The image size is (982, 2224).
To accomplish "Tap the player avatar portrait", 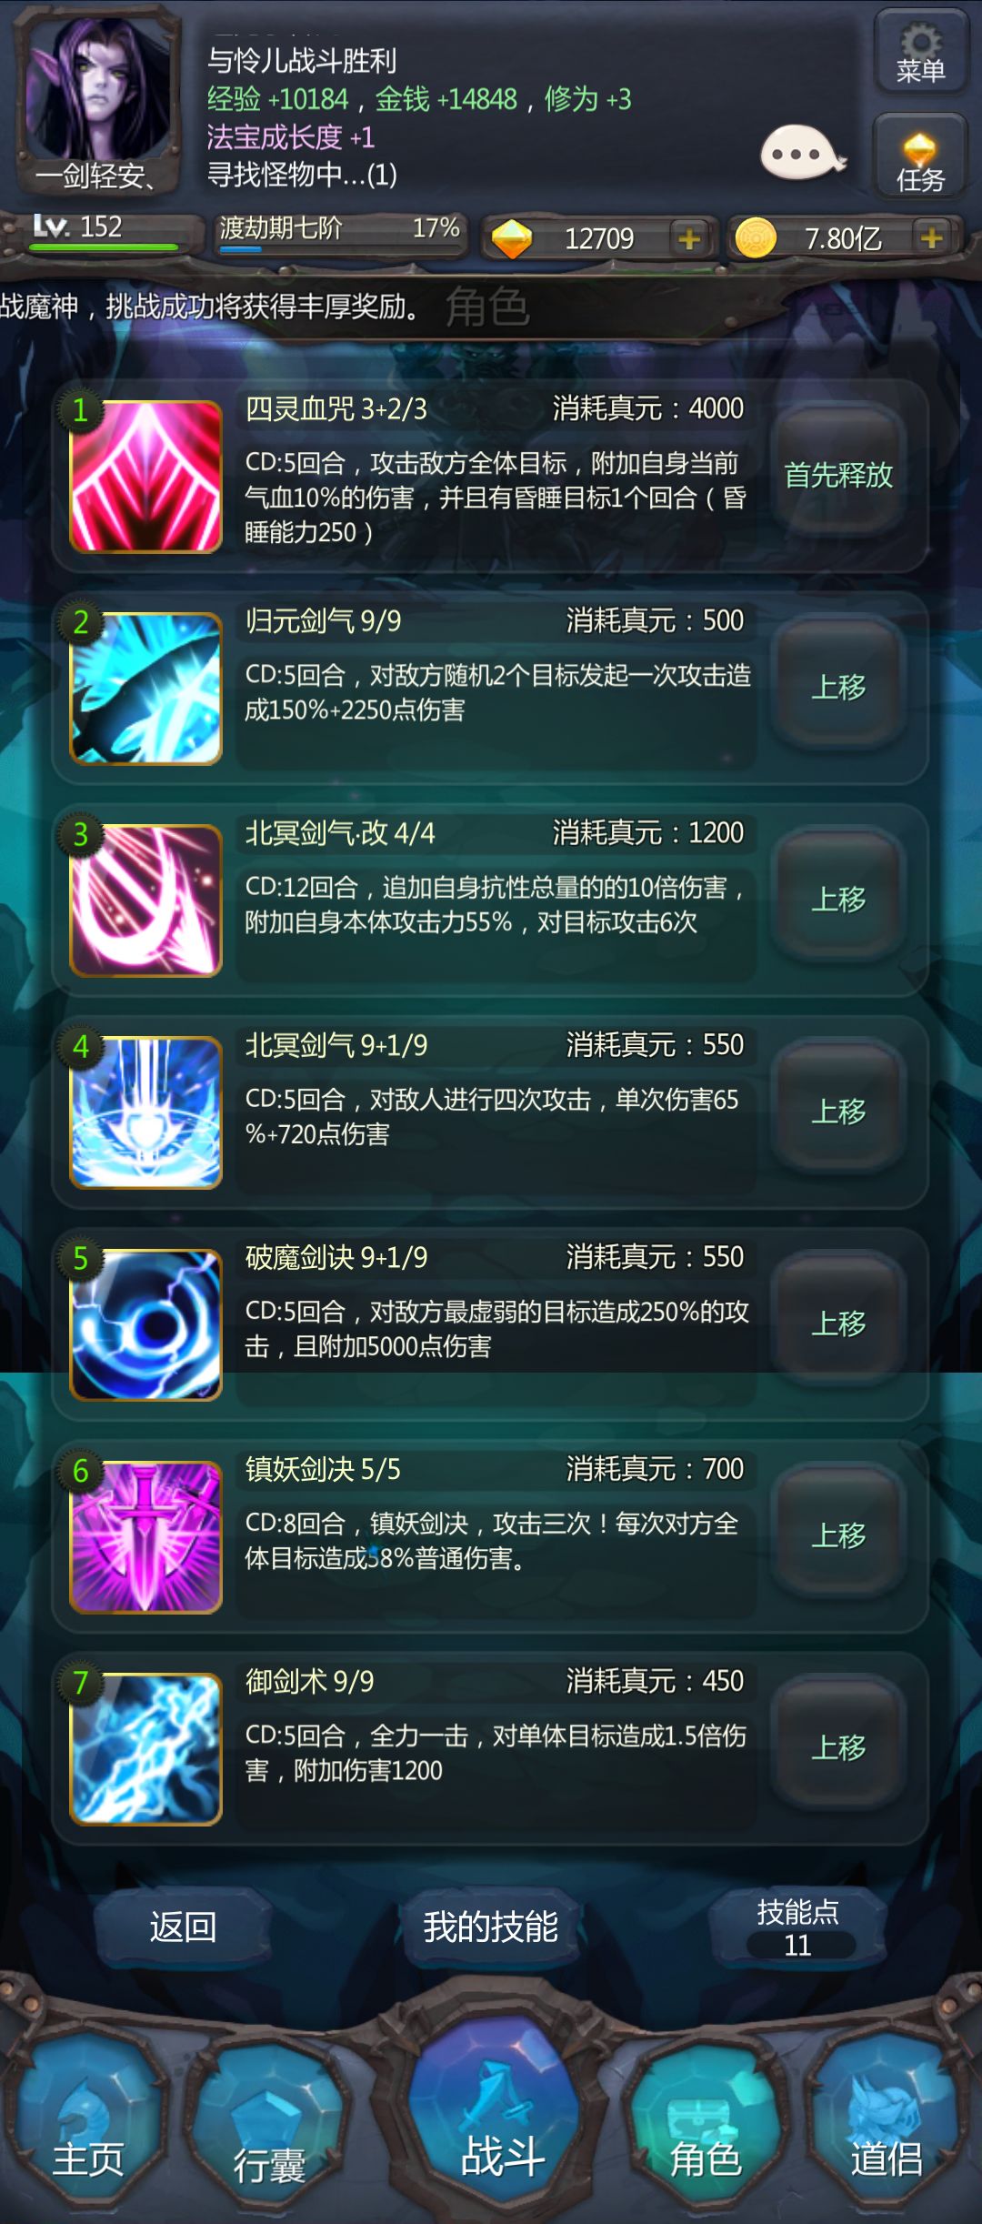I will [98, 102].
